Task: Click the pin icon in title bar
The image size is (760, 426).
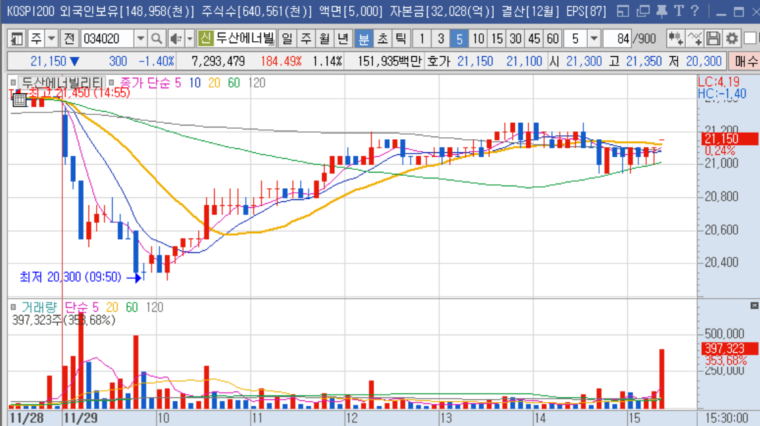Action: [661, 10]
